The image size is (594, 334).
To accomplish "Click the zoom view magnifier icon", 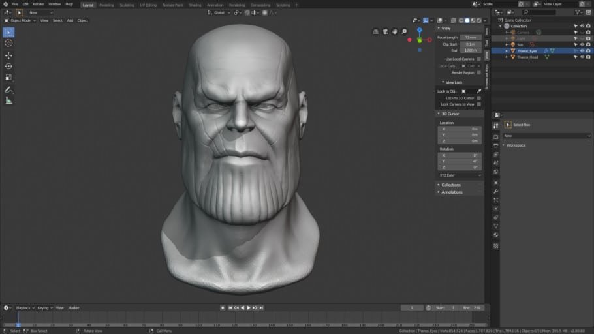I will click(404, 31).
